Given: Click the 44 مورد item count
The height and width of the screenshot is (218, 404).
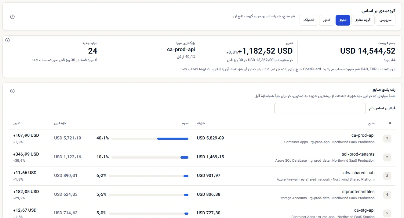Looking at the screenshot, I should (389, 60).
